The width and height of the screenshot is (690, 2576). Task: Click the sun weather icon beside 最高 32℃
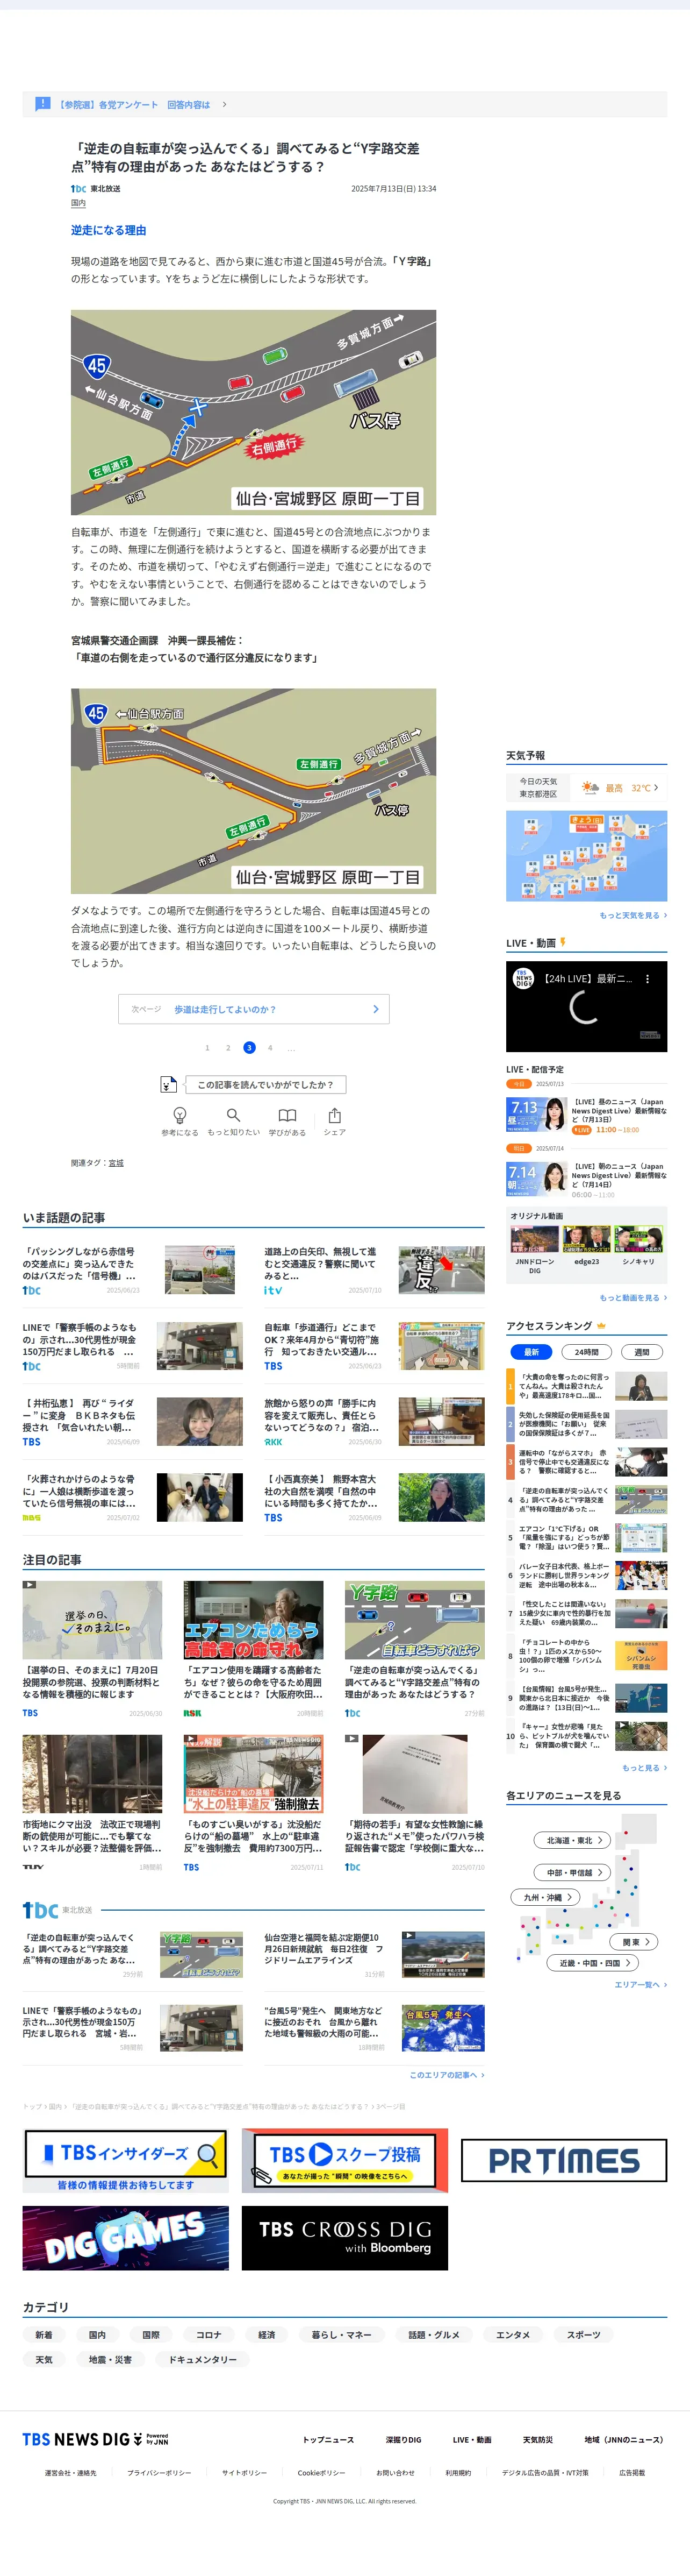(590, 788)
